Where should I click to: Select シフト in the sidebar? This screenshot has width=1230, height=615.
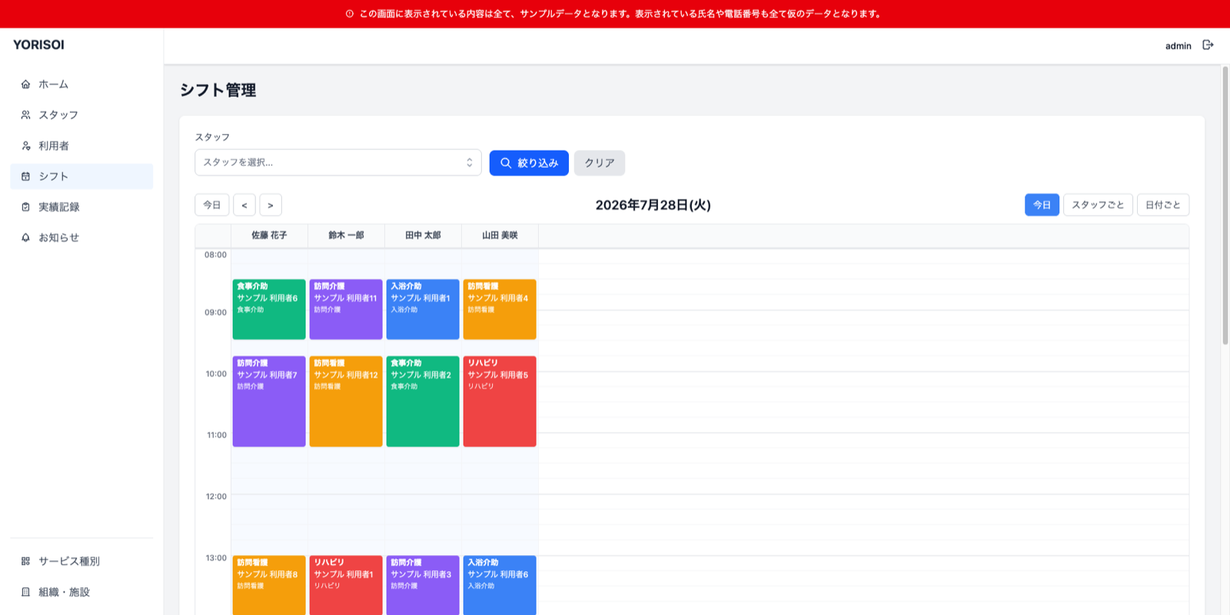click(x=81, y=177)
